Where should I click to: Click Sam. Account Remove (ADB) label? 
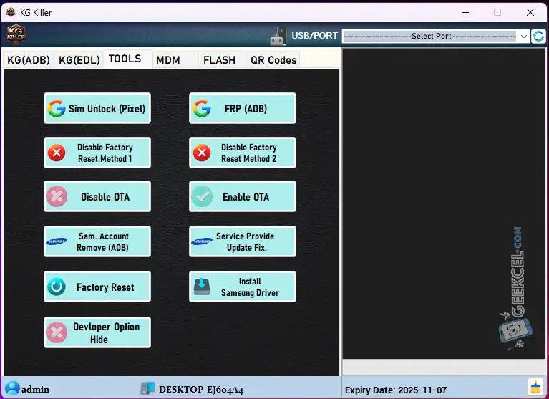[103, 241]
